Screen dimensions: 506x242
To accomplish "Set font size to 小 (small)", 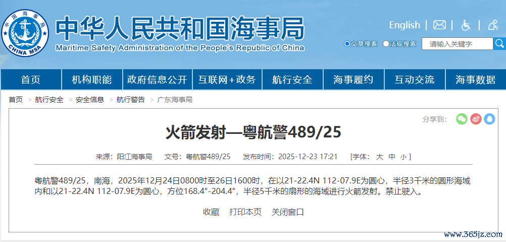I will coord(403,157).
